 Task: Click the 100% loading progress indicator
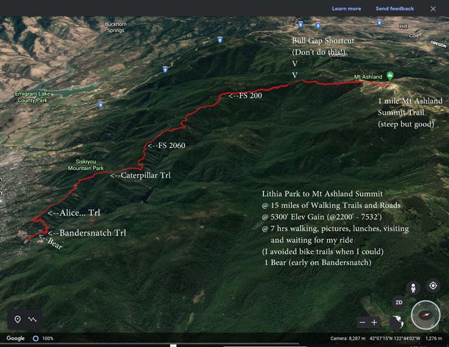pos(43,339)
